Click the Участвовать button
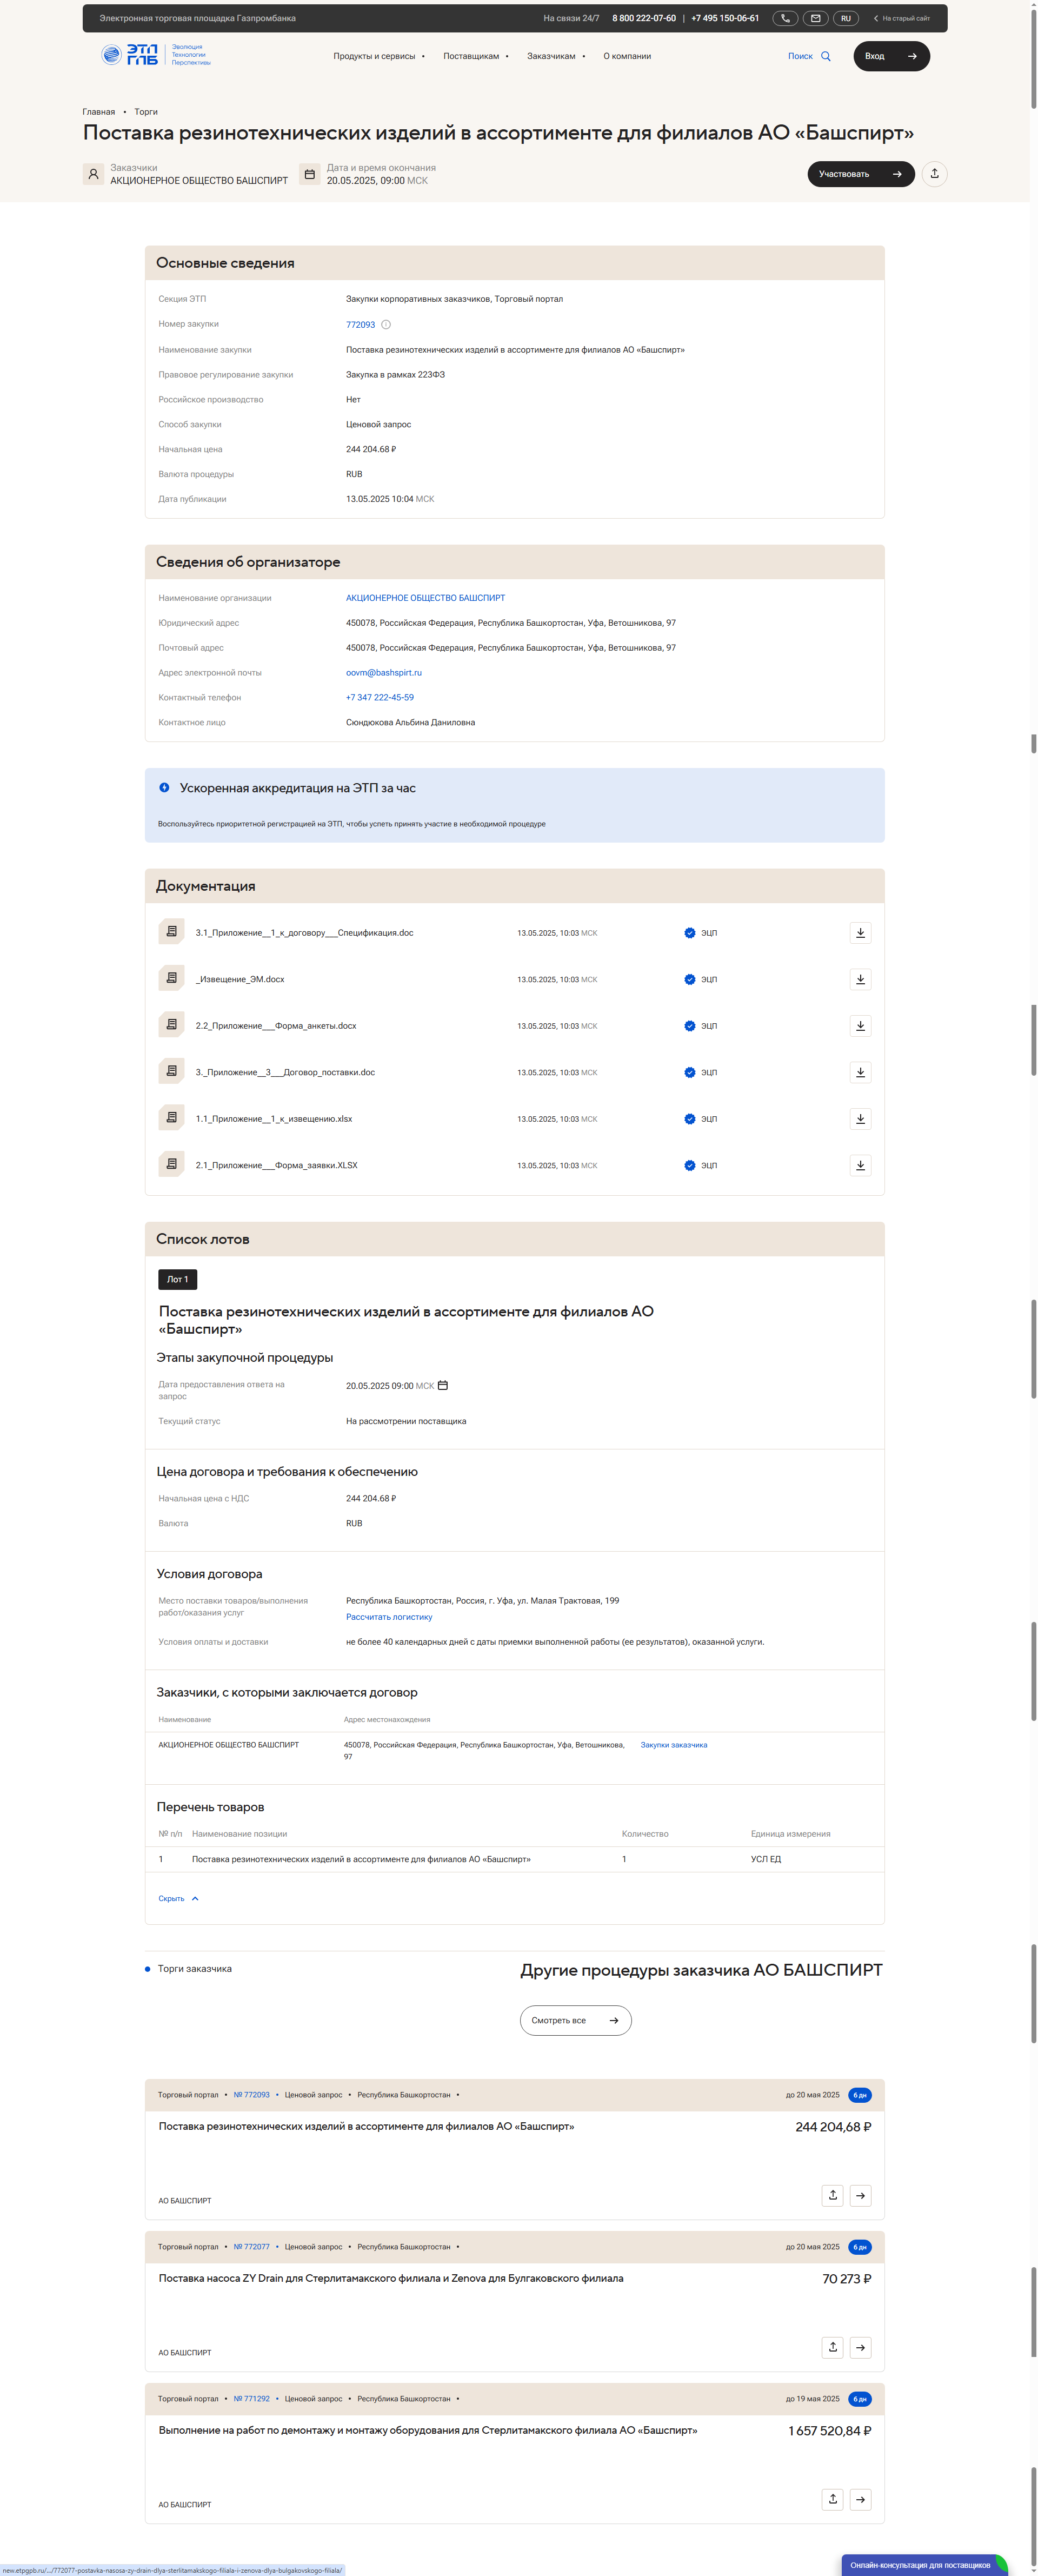Screen dimensions: 1038x2576 tap(860, 174)
